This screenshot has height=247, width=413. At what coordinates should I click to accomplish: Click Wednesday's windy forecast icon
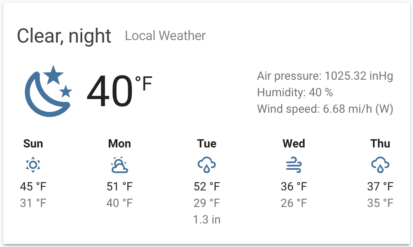294,165
